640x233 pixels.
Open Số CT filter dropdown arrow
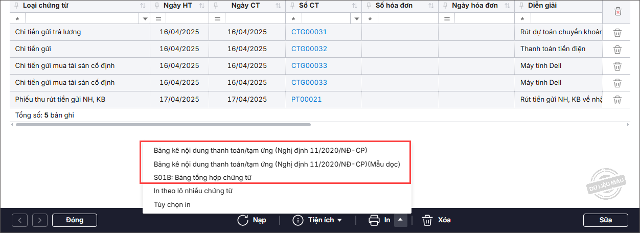point(356,18)
